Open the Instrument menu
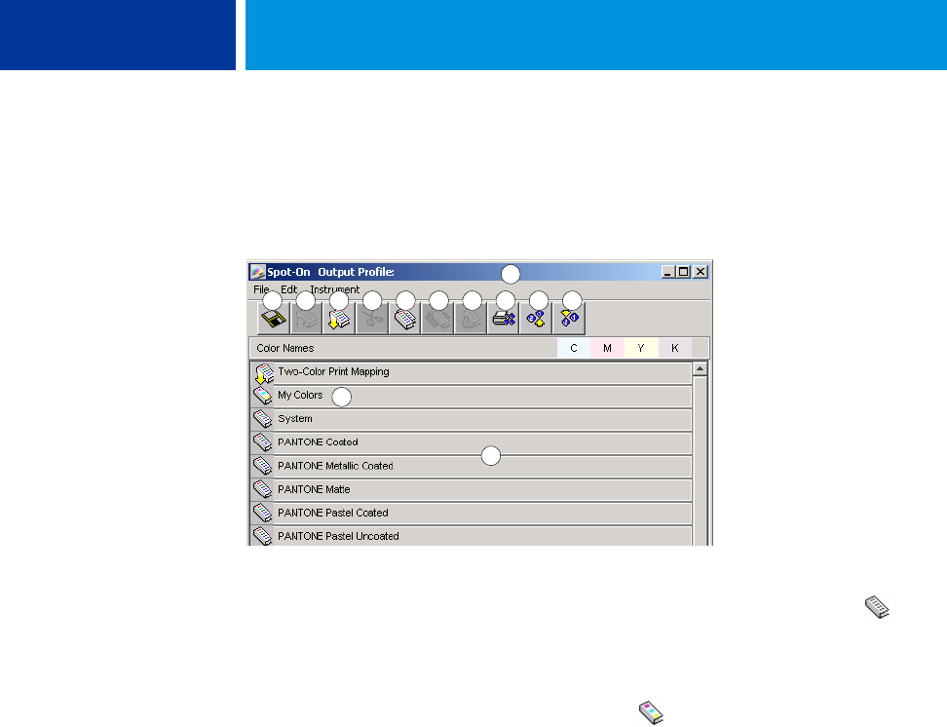This screenshot has height=727, width=947. point(334,289)
